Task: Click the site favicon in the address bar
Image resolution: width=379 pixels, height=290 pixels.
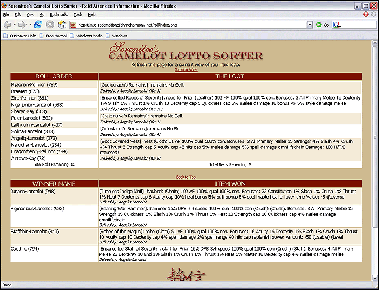Action: click(x=74, y=24)
